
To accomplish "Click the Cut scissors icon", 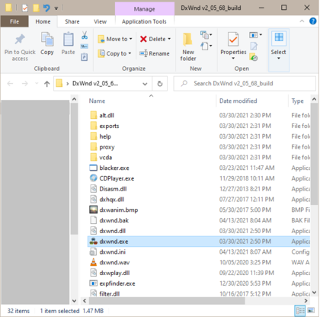I will pyautogui.click(x=85, y=35).
